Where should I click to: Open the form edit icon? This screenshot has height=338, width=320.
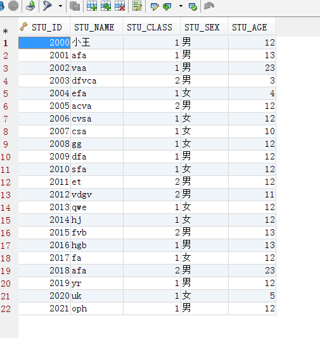pyautogui.click(x=137, y=6)
